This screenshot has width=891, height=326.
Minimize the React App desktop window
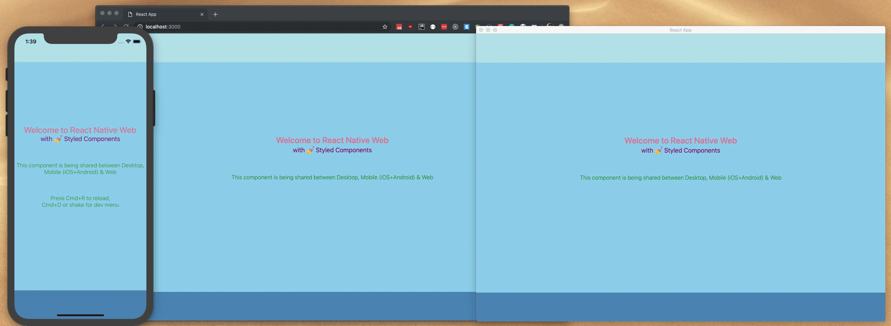point(488,30)
